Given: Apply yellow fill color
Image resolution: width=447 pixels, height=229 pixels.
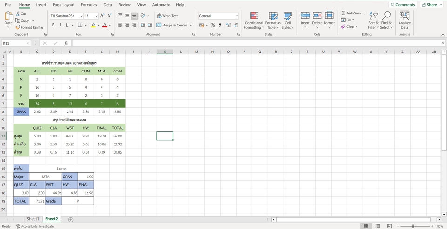Looking at the screenshot, I should click(93, 25).
